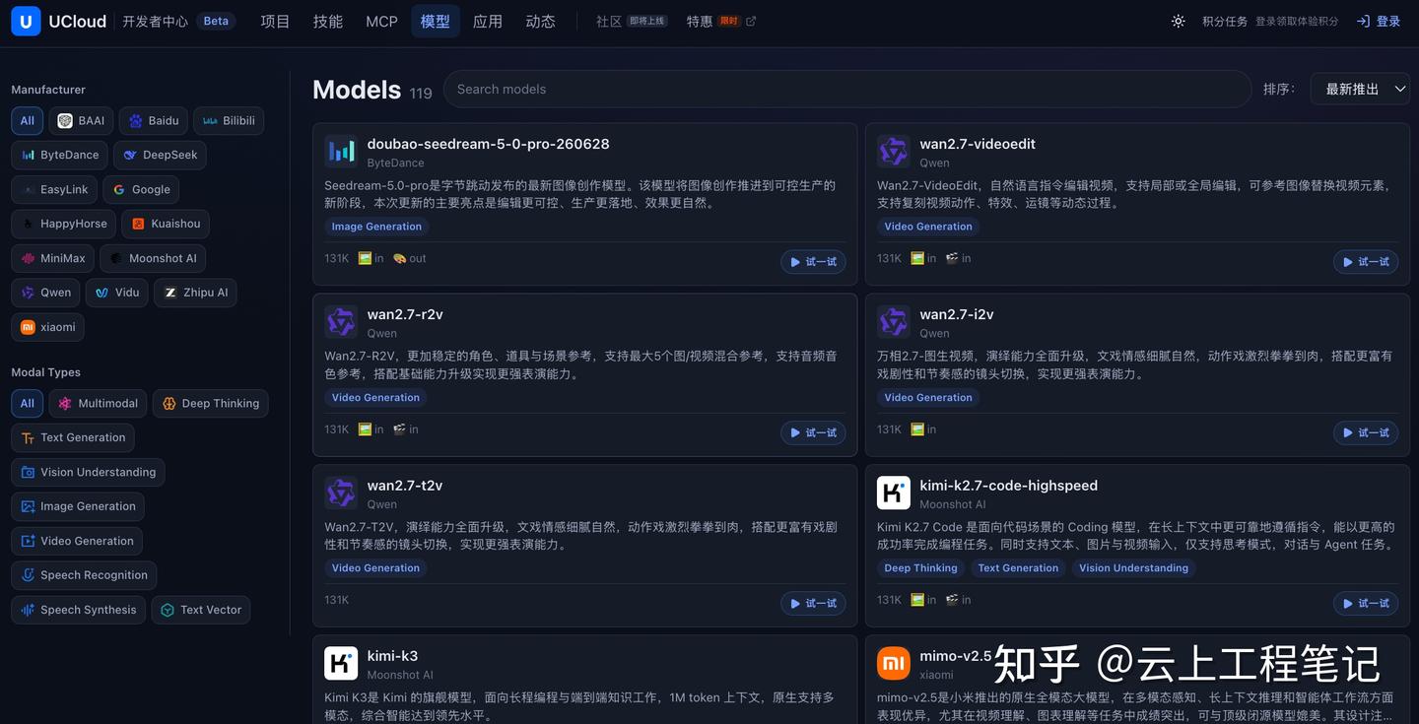Open the 动态 nav tab
Screen dimensions: 1419x724
coord(541,21)
